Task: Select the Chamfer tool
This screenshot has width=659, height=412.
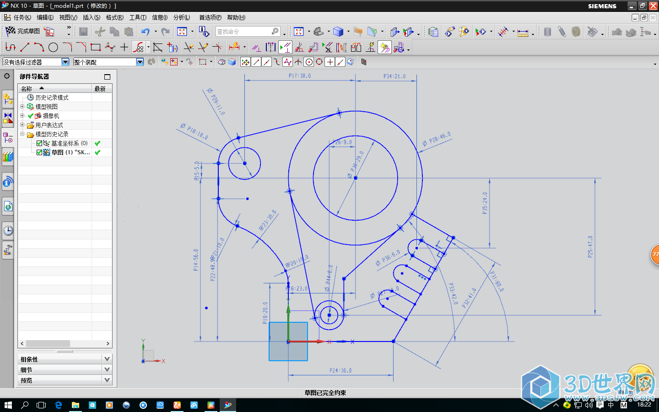Action: pos(81,47)
